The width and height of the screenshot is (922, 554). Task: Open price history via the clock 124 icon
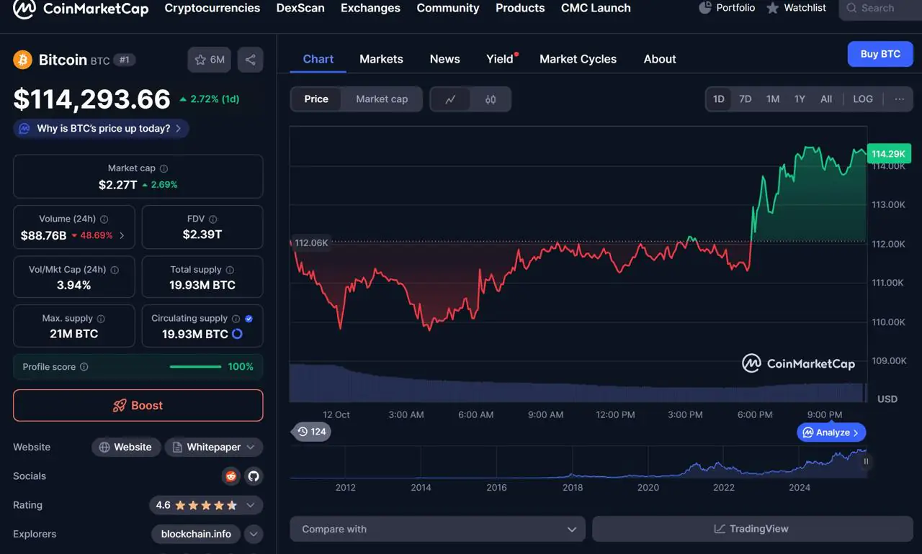[311, 432]
